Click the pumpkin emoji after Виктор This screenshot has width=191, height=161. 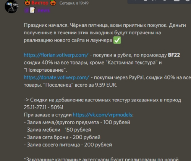coord(53,3)
